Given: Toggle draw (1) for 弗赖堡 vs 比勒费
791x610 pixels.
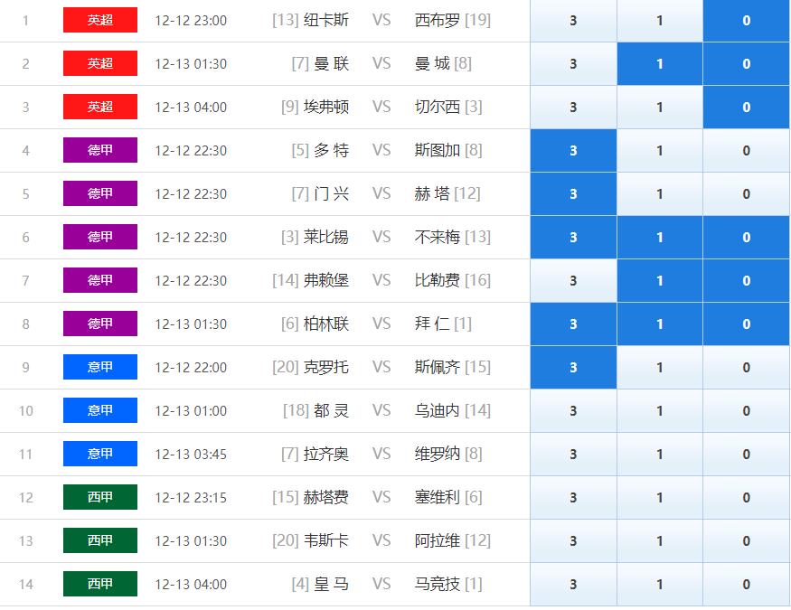Looking at the screenshot, I should point(660,281).
